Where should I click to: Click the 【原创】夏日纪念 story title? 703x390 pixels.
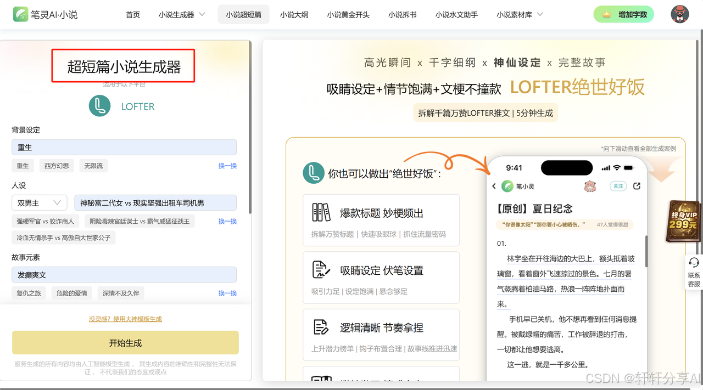[534, 208]
